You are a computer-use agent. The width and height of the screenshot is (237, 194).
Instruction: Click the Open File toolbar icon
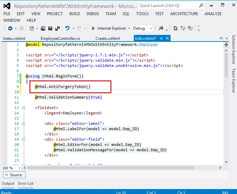[43, 28]
